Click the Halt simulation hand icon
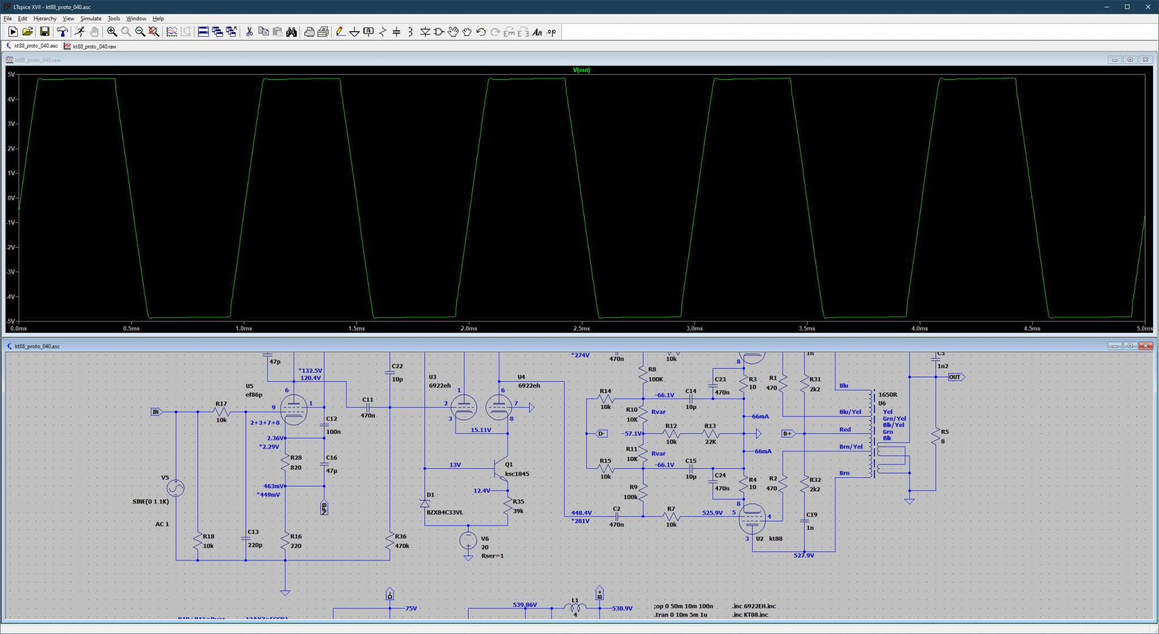The image size is (1159, 634). (x=94, y=32)
